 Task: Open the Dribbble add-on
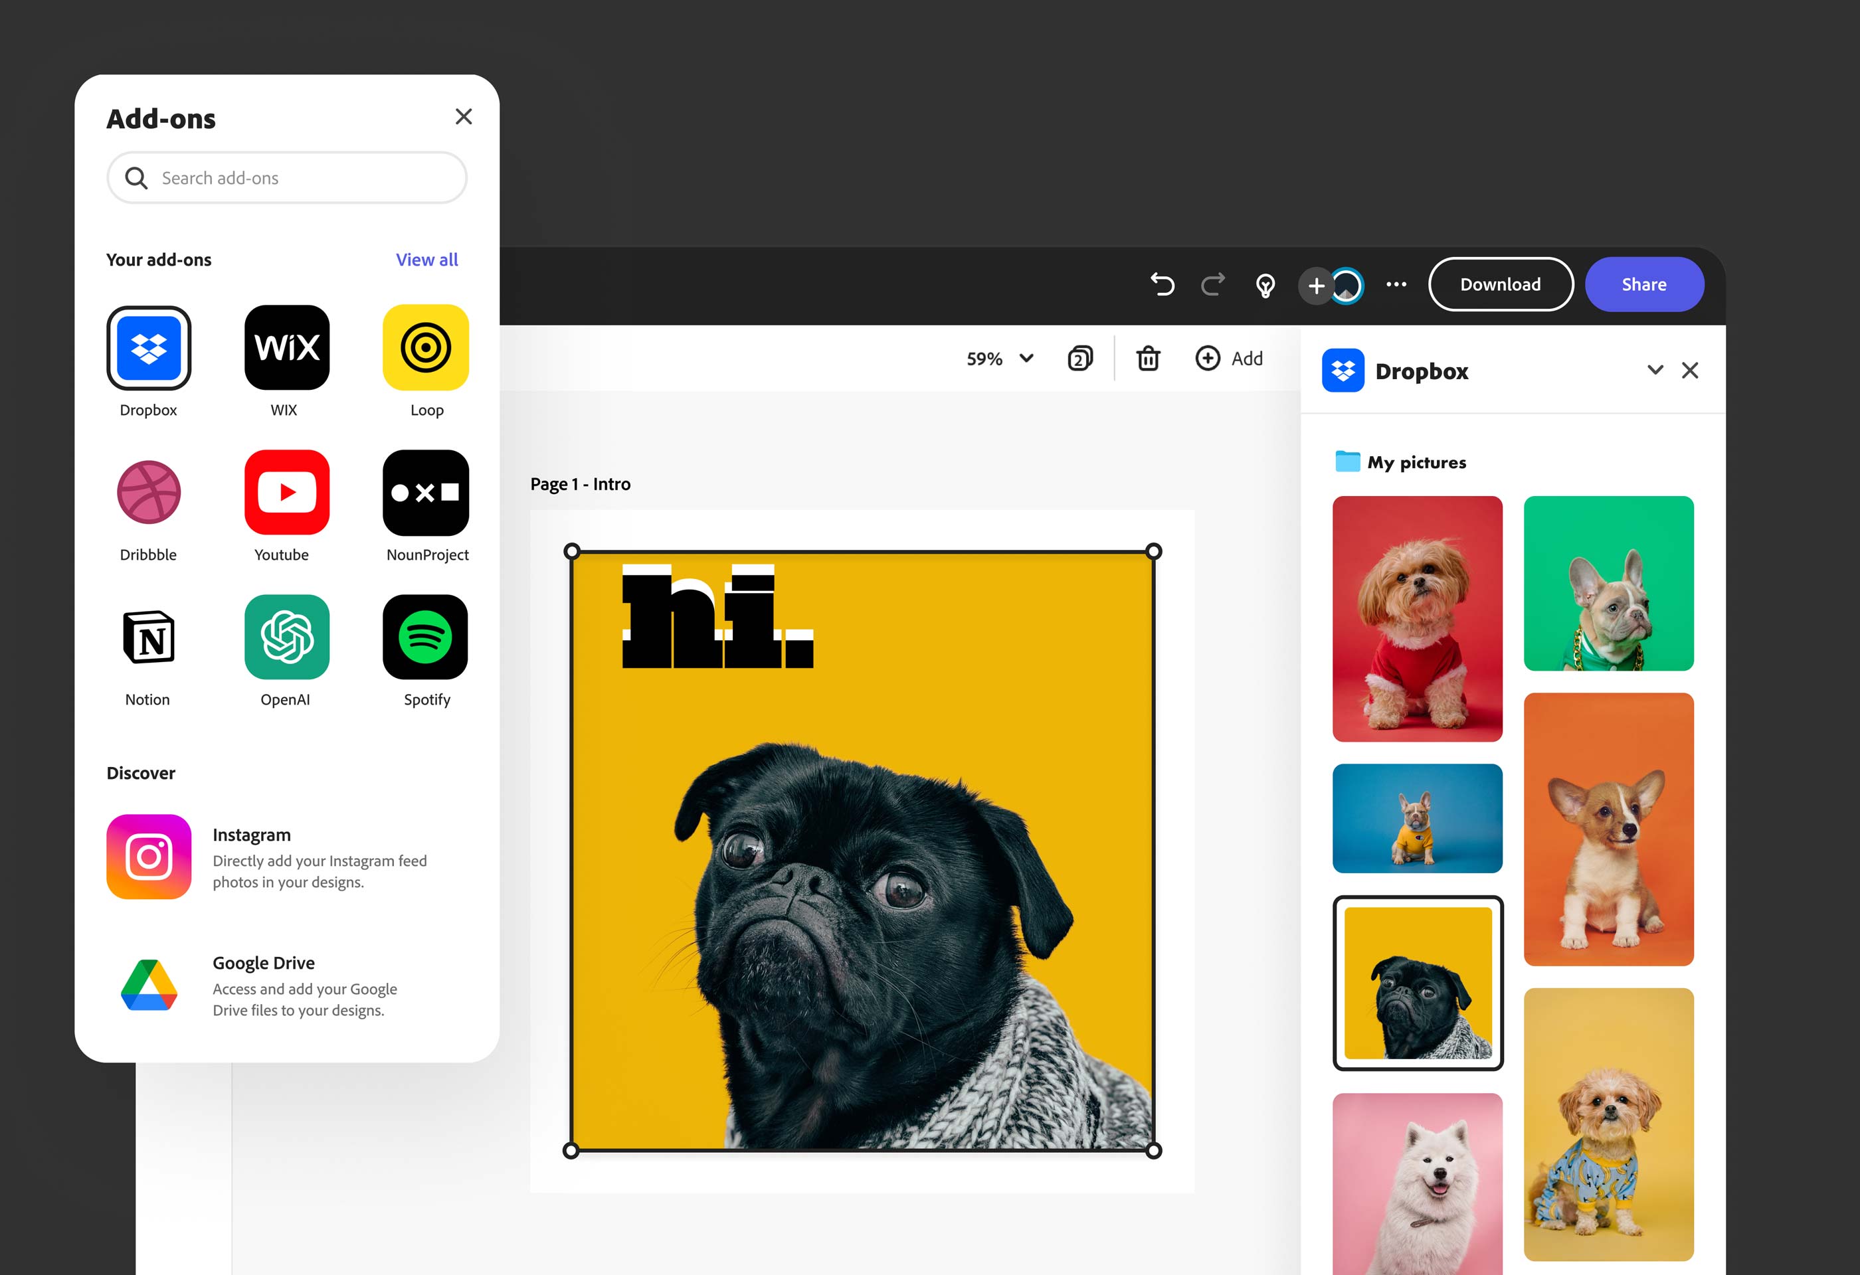coord(148,493)
